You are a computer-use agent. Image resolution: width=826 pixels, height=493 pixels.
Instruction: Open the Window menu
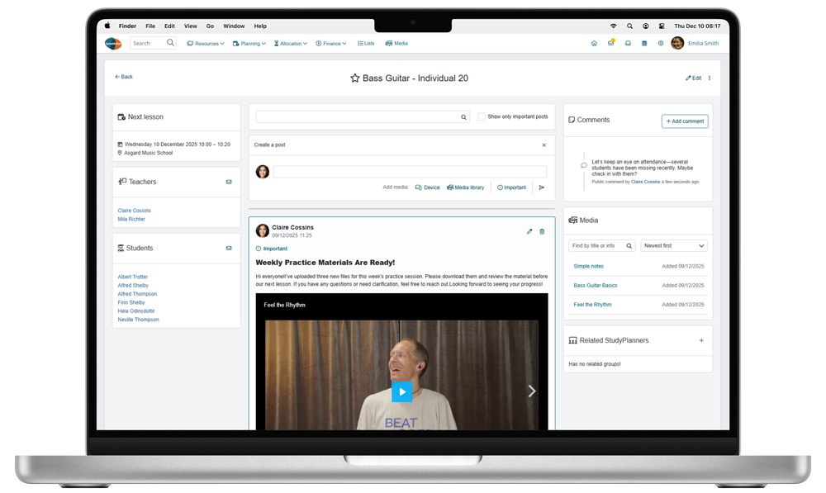pyautogui.click(x=234, y=26)
